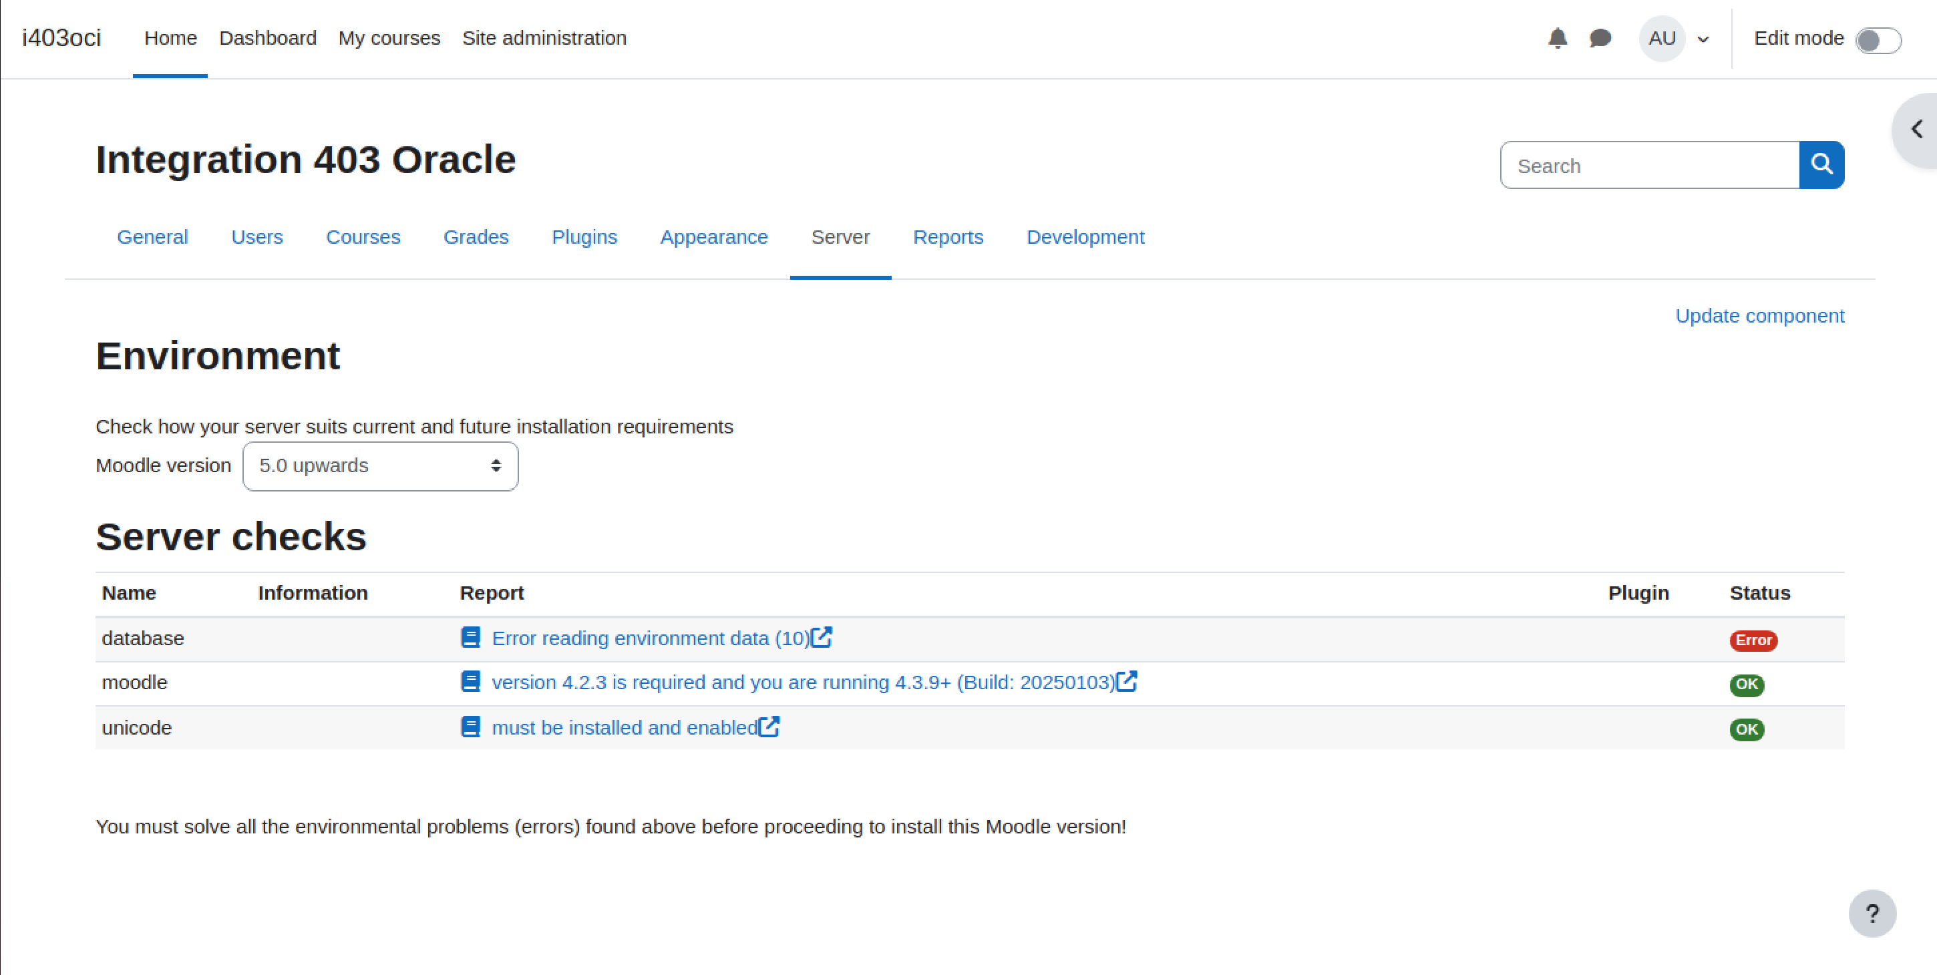Click the book icon in unicode row
Screen dimensions: 1937x975
[x=471, y=727]
